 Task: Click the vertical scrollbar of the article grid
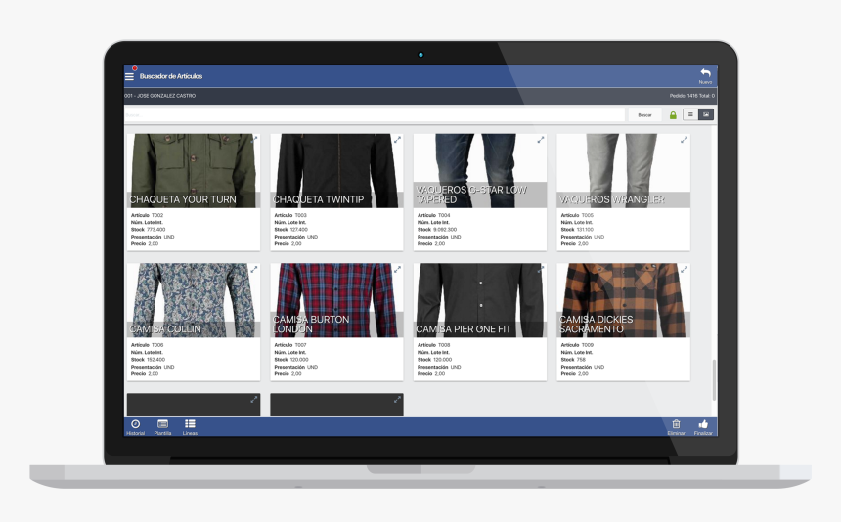point(714,379)
